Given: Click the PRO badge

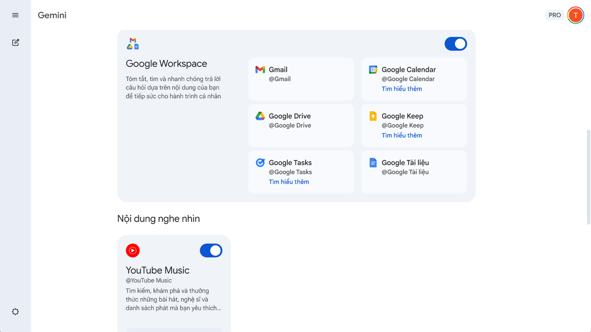Looking at the screenshot, I should click(554, 15).
